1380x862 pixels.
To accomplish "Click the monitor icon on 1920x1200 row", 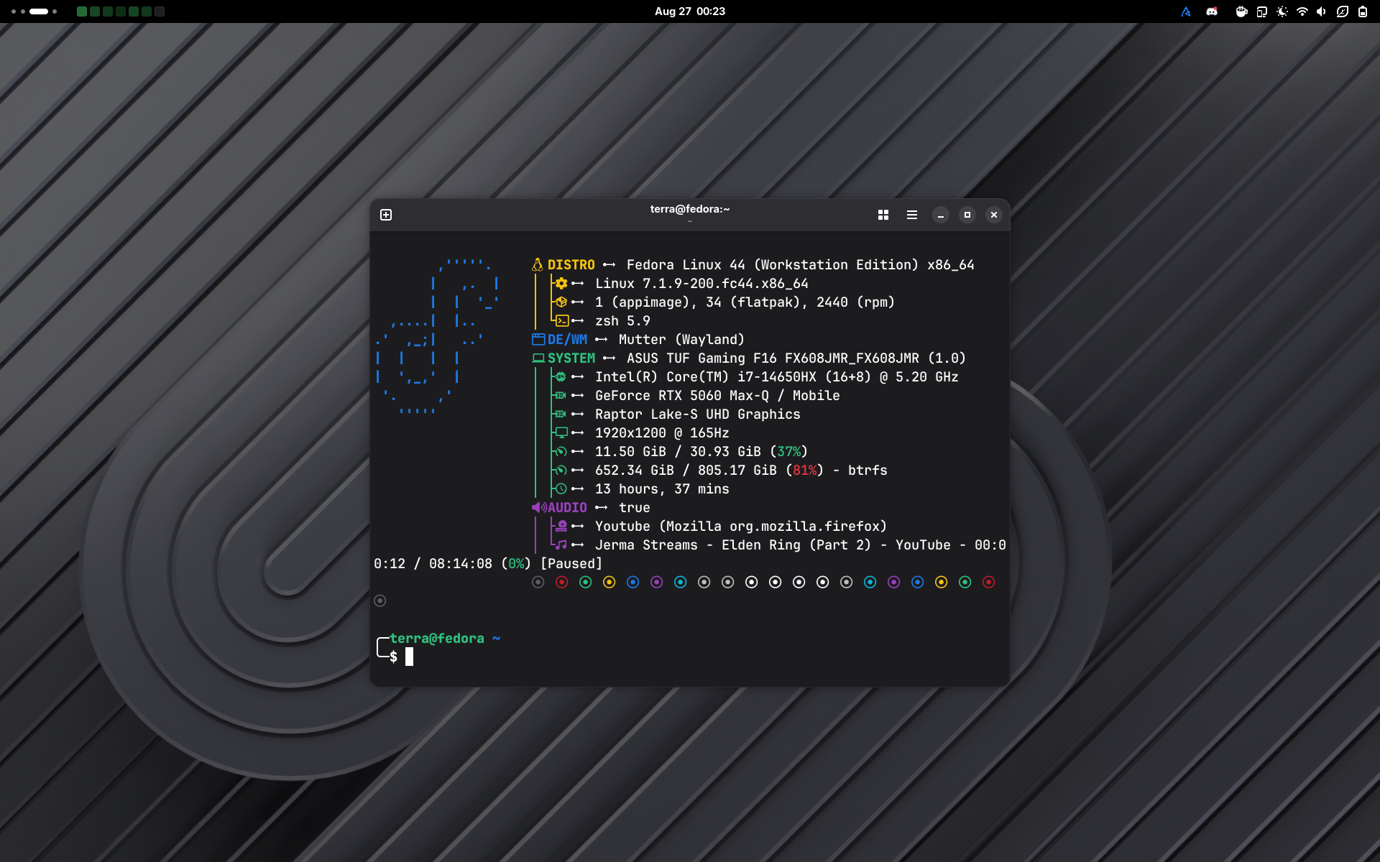I will point(561,432).
